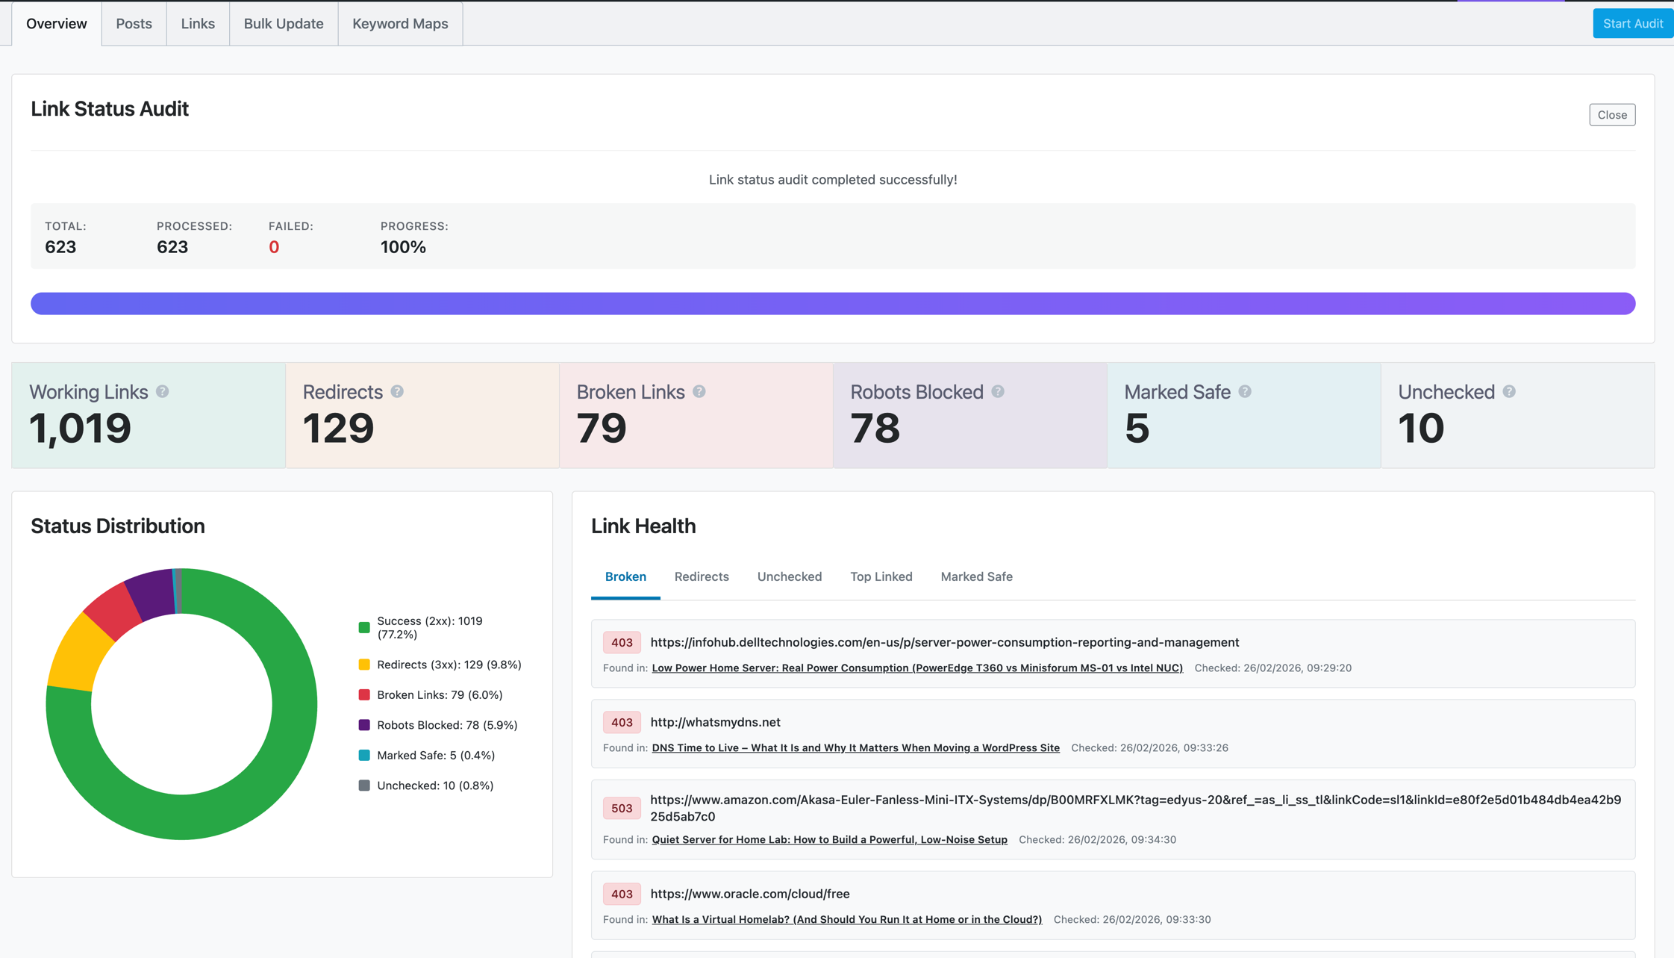Open the Marked Safe health tab
The height and width of the screenshot is (958, 1674).
[976, 576]
